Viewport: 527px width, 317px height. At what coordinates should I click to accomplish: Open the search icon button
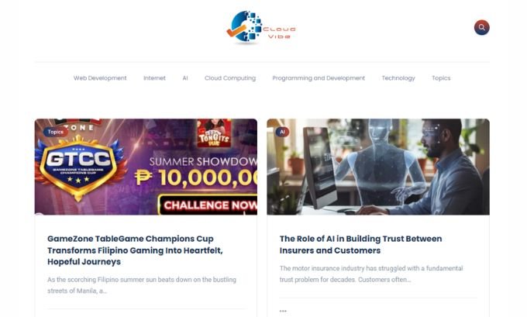pyautogui.click(x=481, y=28)
